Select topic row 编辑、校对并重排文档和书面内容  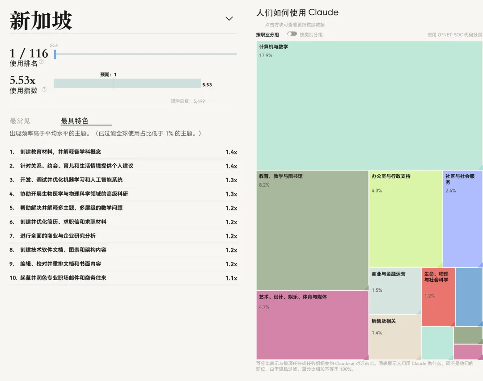(123, 264)
